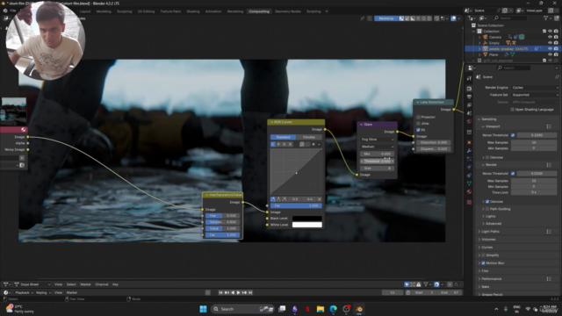Expand the Camera item in outliner
This screenshot has height=316, width=562.
coord(479,37)
